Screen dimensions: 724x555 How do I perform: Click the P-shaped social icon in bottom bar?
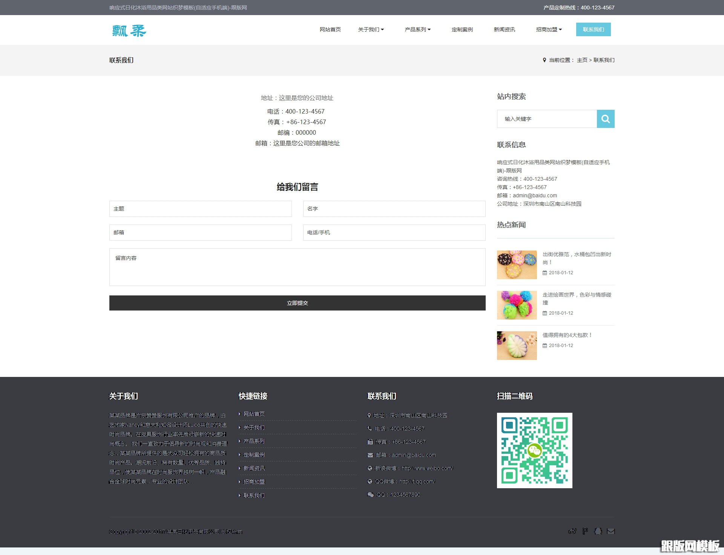point(585,531)
